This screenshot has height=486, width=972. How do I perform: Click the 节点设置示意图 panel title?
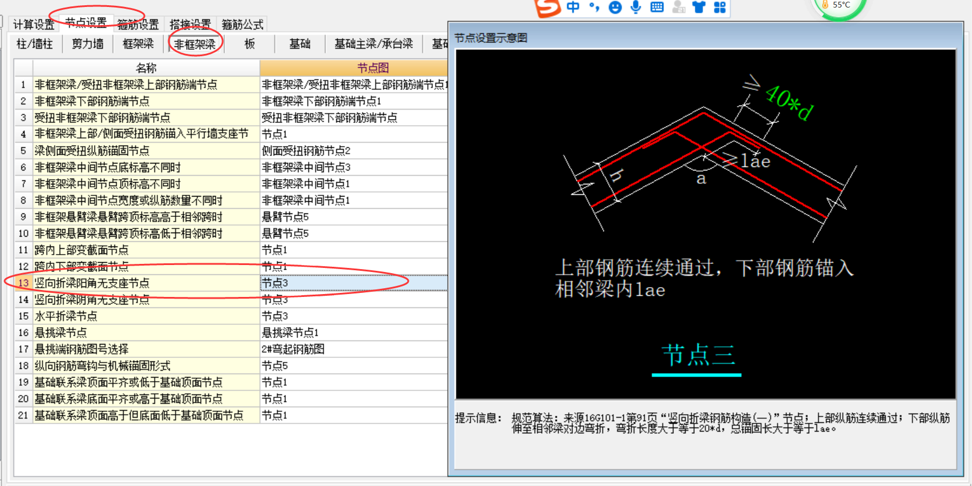pyautogui.click(x=491, y=38)
